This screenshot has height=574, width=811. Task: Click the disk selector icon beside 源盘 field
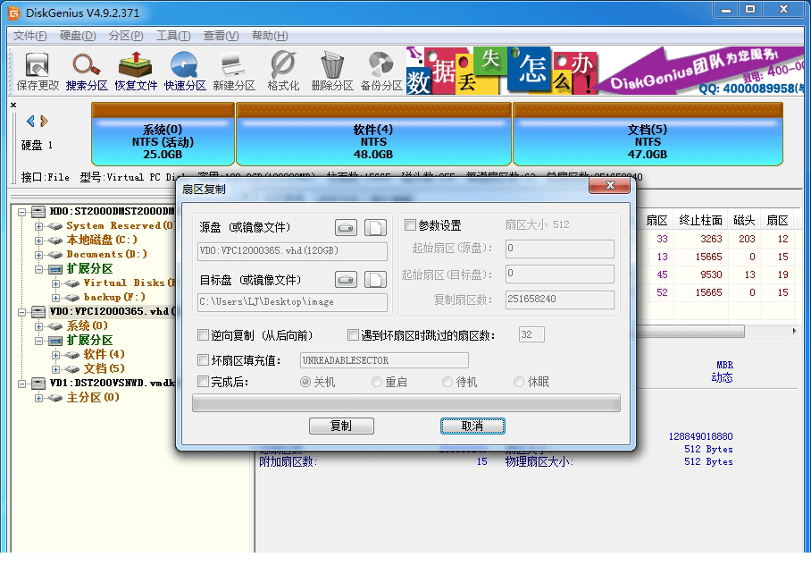pos(346,227)
